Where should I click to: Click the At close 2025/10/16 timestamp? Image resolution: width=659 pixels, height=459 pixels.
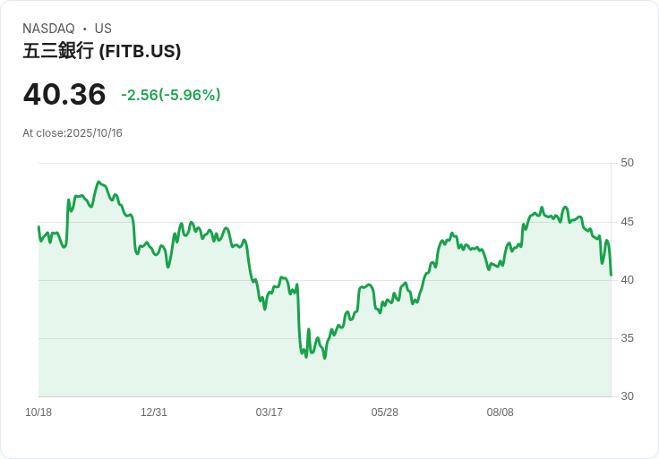[x=73, y=133]
